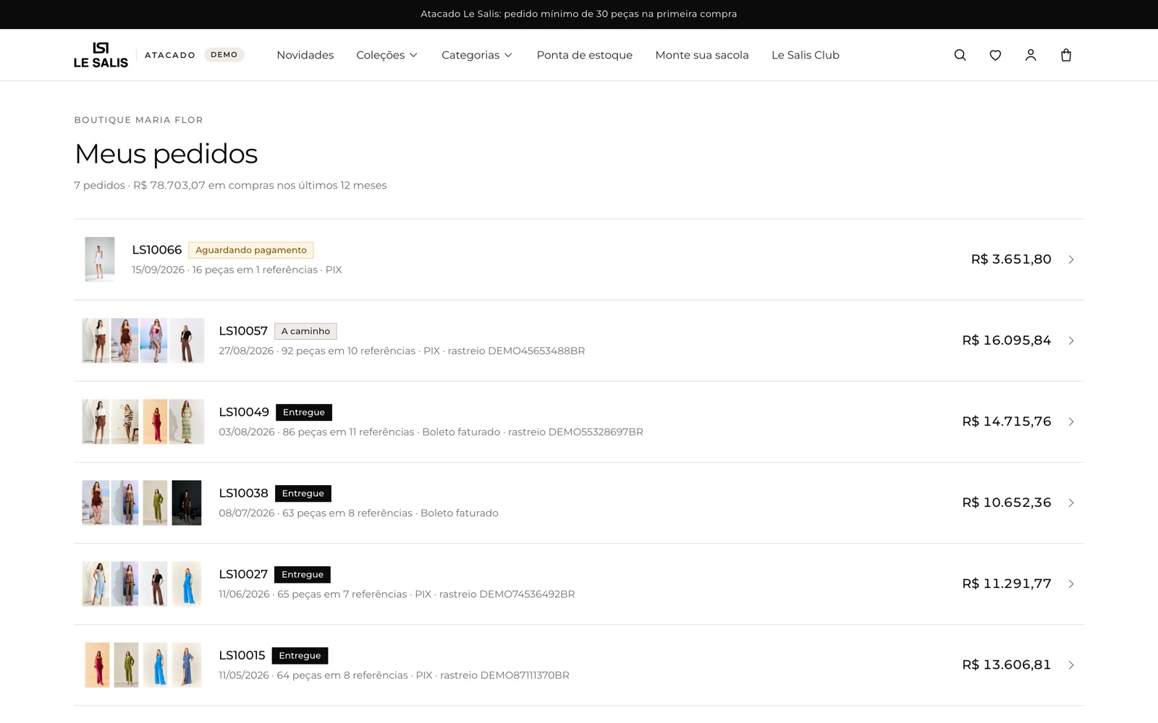Image resolution: width=1158 pixels, height=723 pixels.
Task: Click the total R$ 14.715,76
Action: point(1007,421)
